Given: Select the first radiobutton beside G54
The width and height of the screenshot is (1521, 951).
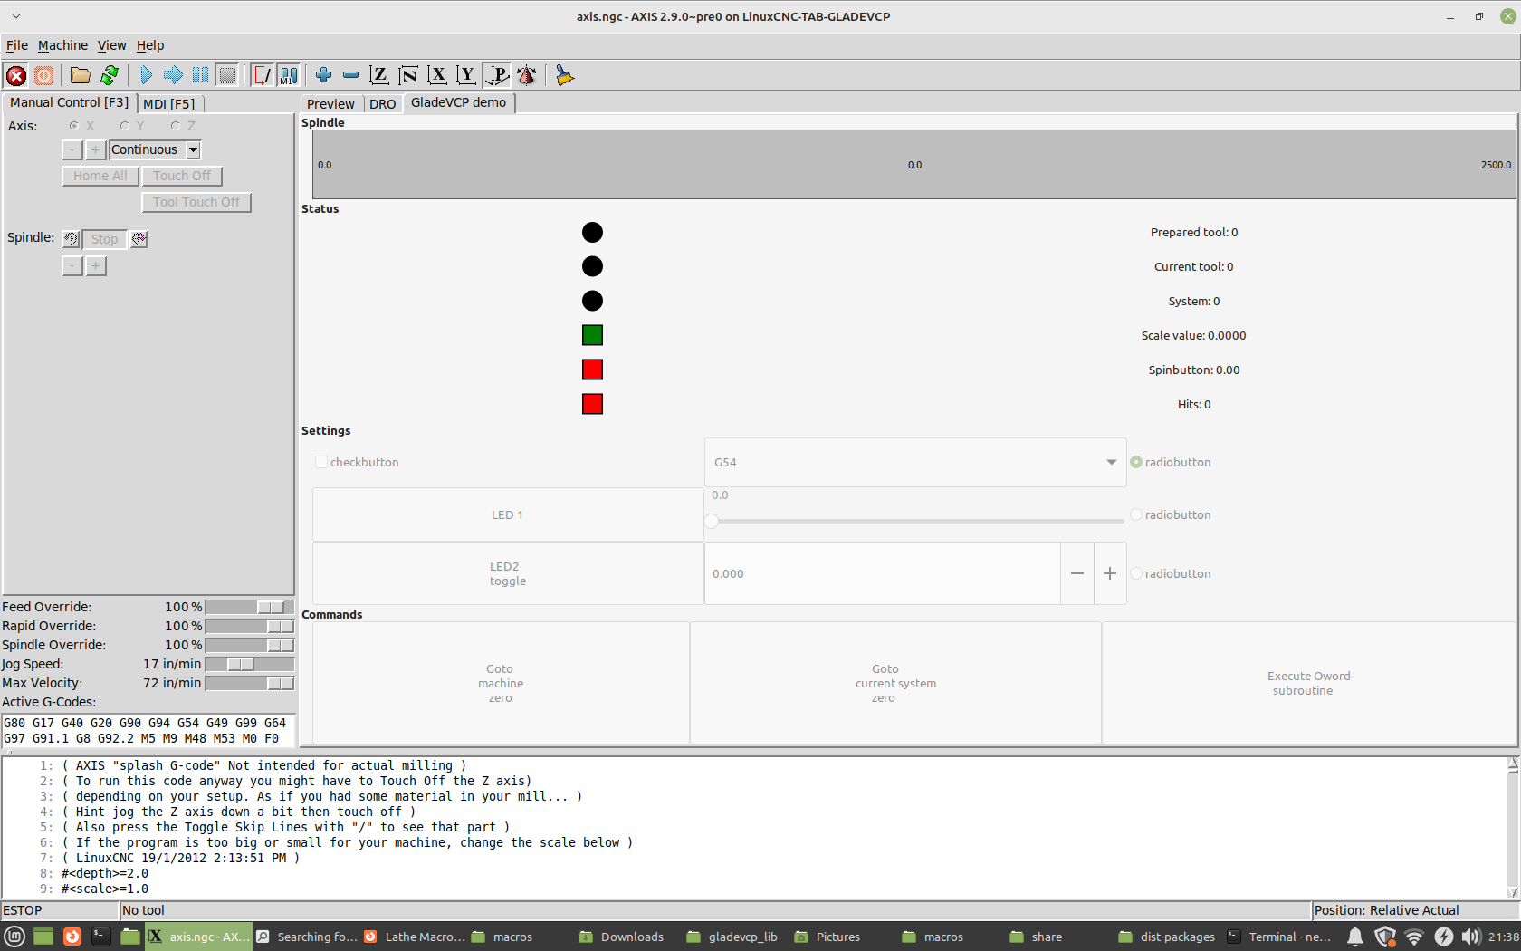Looking at the screenshot, I should pos(1136,462).
